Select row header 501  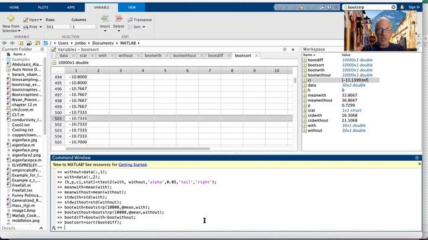point(58,119)
